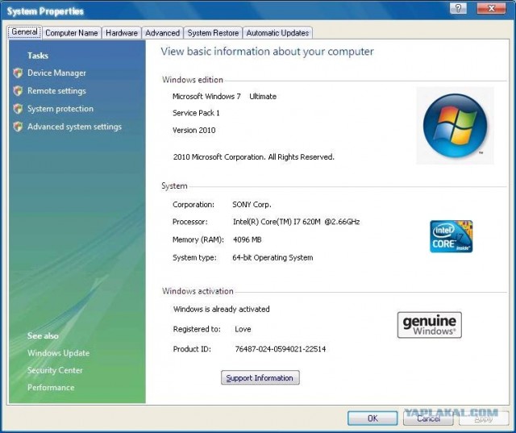Click the View basic information heading
The height and width of the screenshot is (433, 516).
coord(267,52)
